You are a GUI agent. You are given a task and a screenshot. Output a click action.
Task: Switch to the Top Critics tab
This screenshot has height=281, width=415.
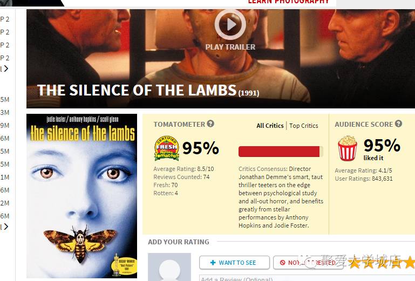(304, 126)
